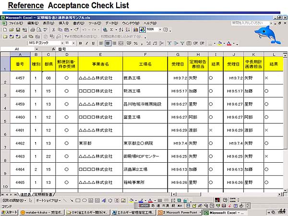
Task: Sort descending with the Z-A icon
Action: [x=128, y=30]
